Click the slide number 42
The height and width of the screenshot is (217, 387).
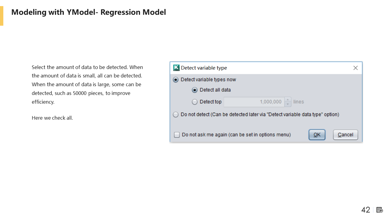[x=366, y=210]
